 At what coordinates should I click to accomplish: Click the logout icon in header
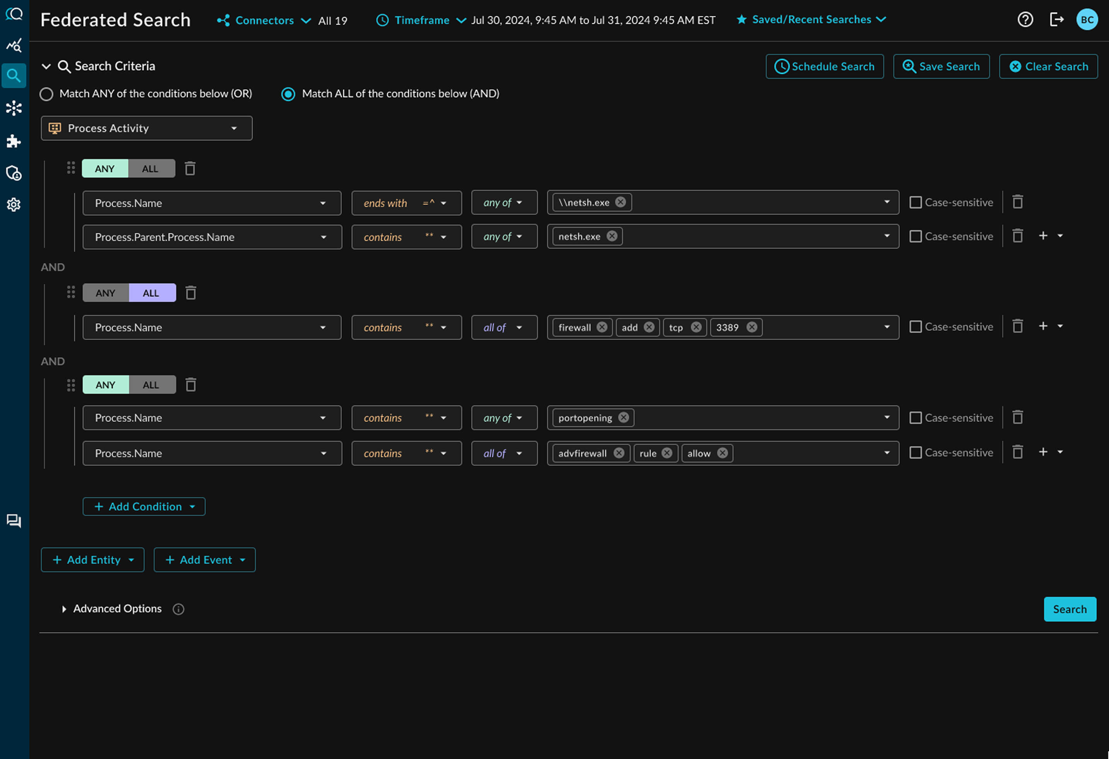click(x=1056, y=20)
